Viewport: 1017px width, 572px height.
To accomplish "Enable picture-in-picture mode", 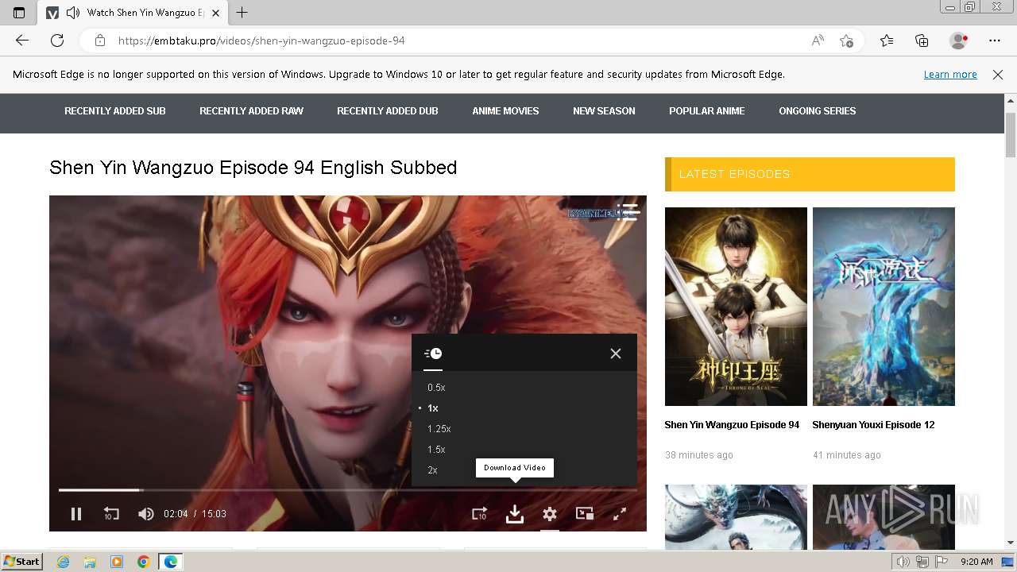I will point(585,514).
